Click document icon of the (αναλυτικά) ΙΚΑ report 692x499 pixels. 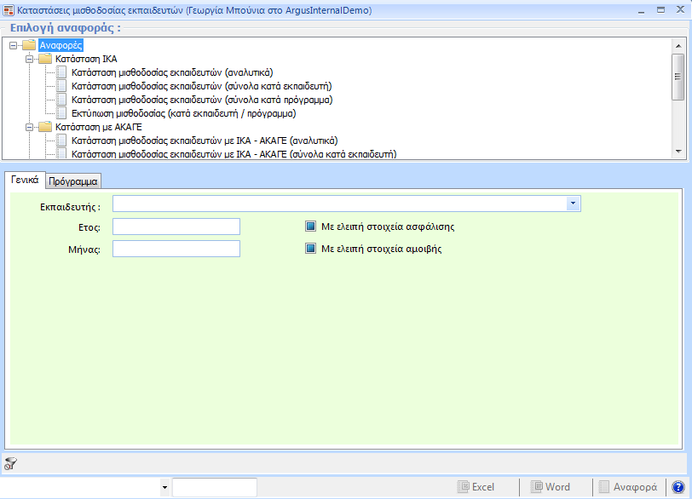[61, 72]
